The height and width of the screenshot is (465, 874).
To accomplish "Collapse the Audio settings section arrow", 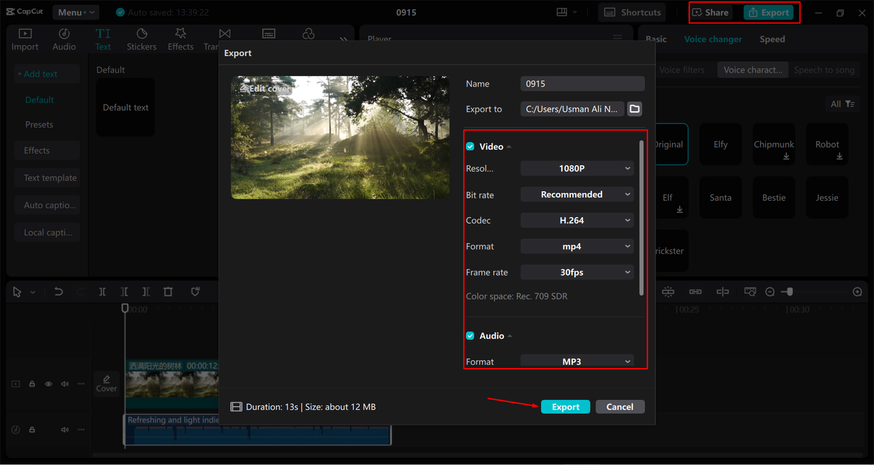I will pos(510,336).
